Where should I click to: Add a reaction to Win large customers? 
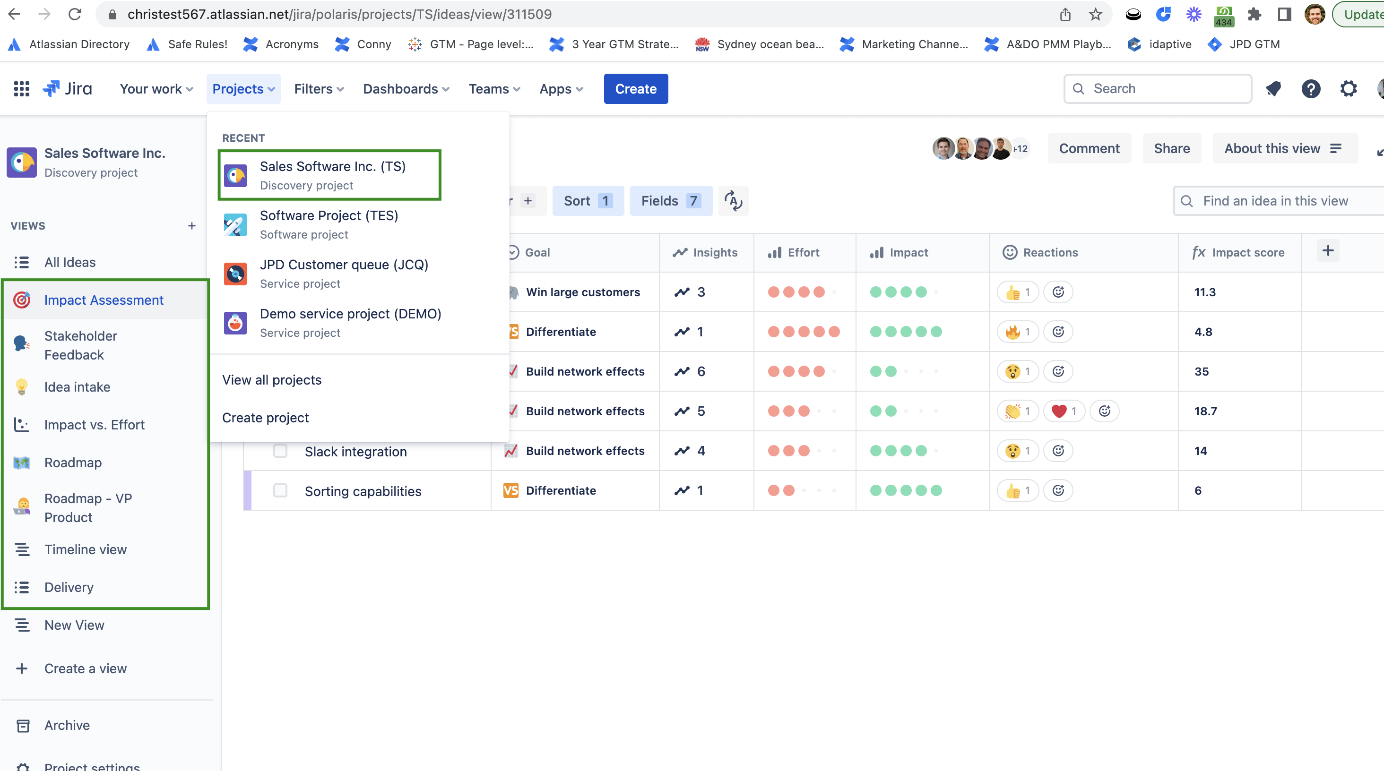click(1058, 291)
